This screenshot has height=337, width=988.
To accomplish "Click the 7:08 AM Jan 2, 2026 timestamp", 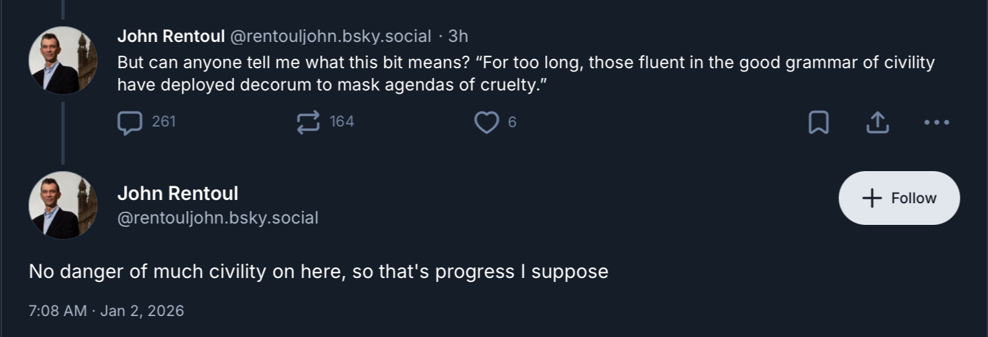I will click(x=106, y=311).
